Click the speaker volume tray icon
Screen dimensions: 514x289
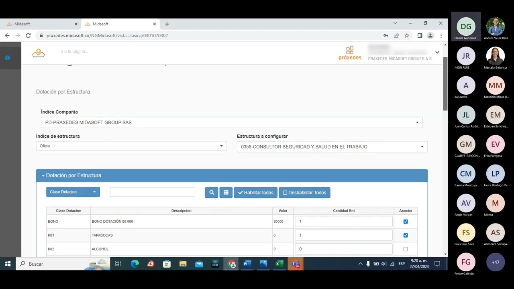(384, 264)
